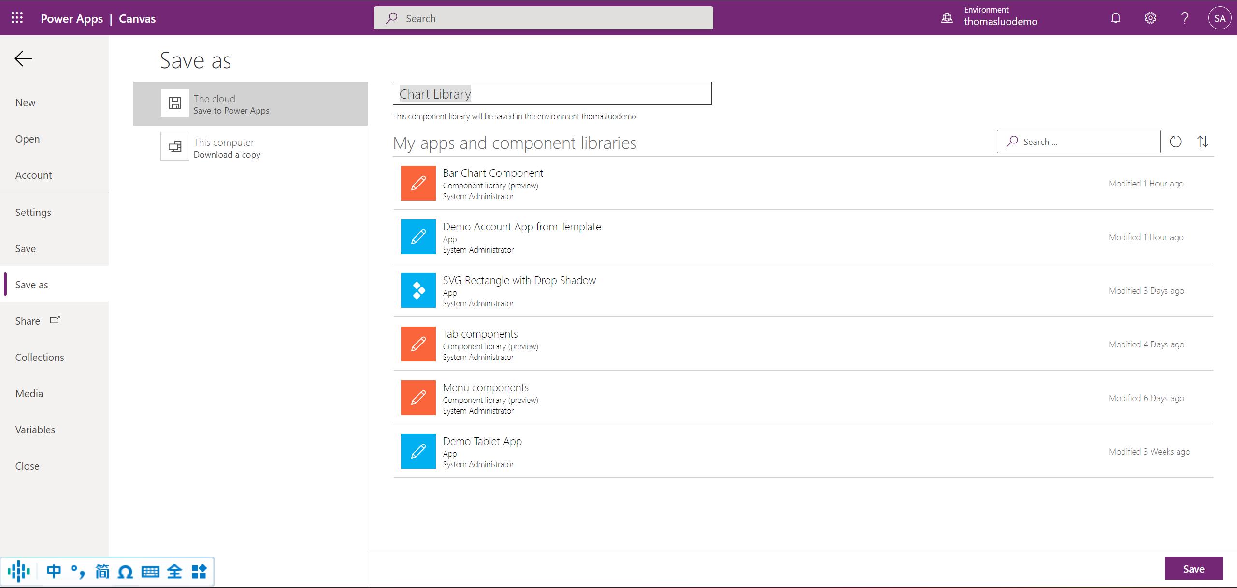Select The cloud save option
1237x588 pixels.
click(251, 103)
